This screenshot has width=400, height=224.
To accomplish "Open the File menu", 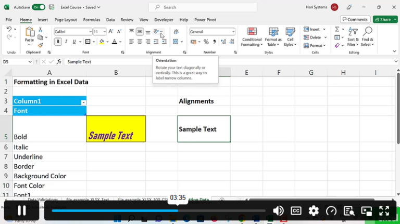I will [x=9, y=20].
